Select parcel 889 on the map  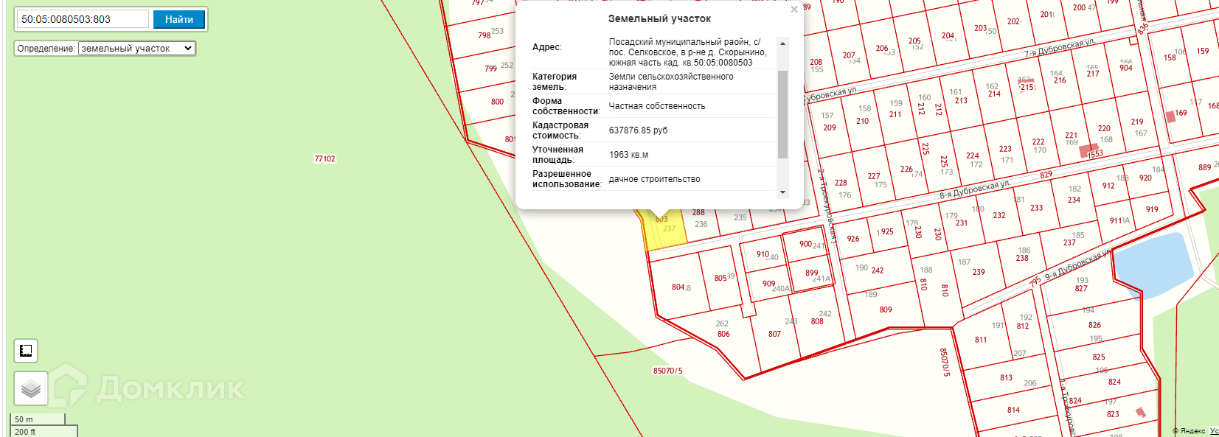1204,167
